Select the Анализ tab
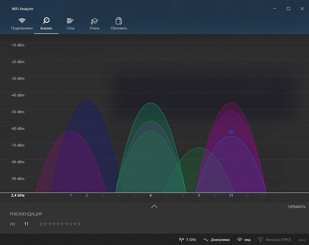The width and height of the screenshot is (309, 245). click(x=46, y=24)
